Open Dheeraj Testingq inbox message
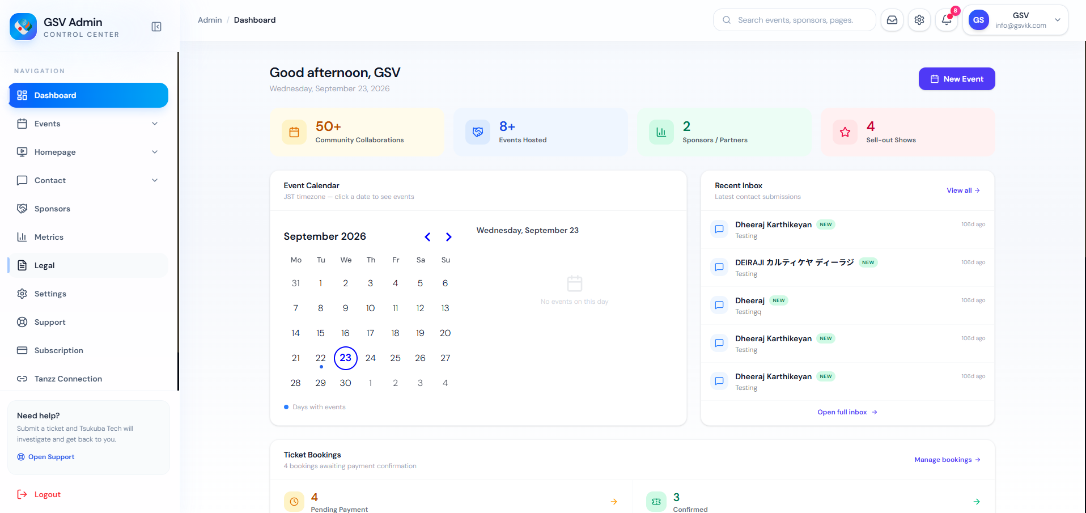Image resolution: width=1086 pixels, height=513 pixels. pos(847,306)
